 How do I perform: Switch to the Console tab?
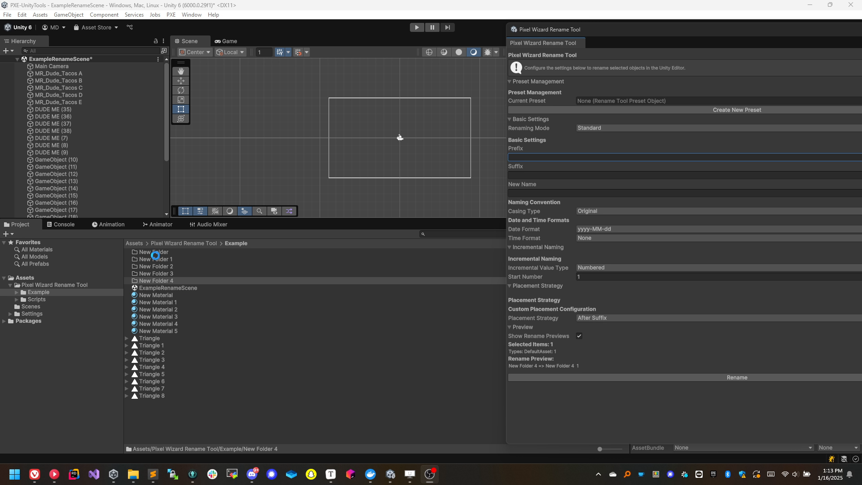[61, 225]
